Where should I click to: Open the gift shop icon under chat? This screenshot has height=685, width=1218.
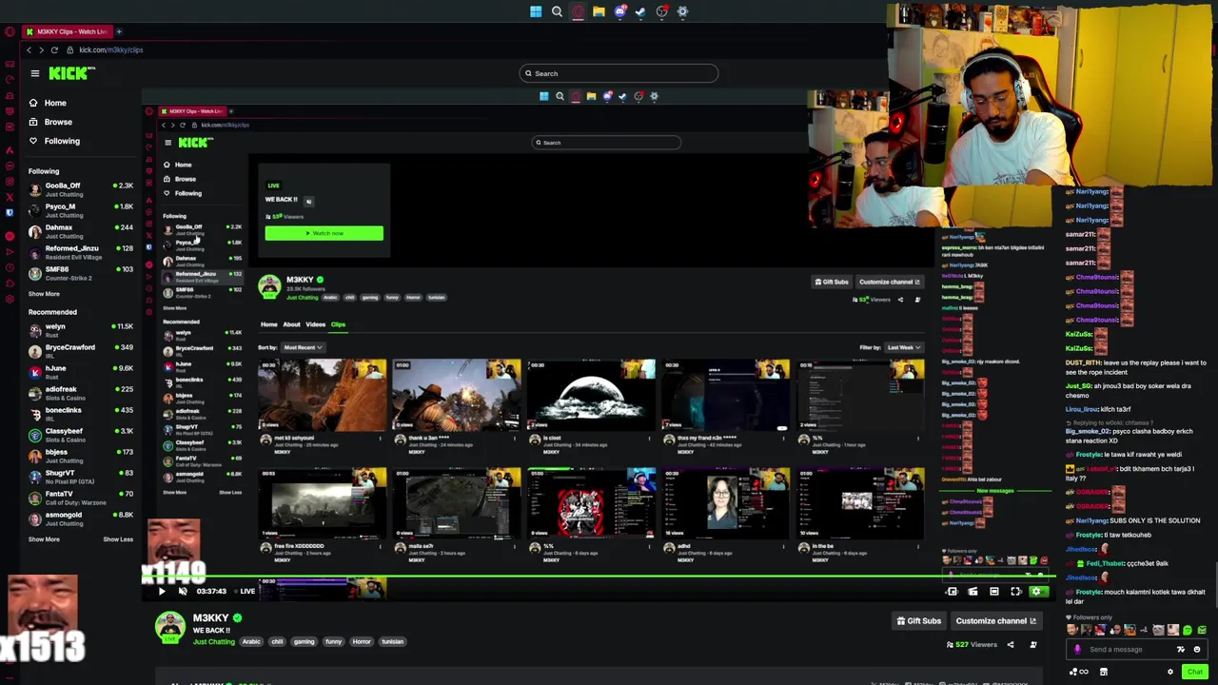(1104, 672)
